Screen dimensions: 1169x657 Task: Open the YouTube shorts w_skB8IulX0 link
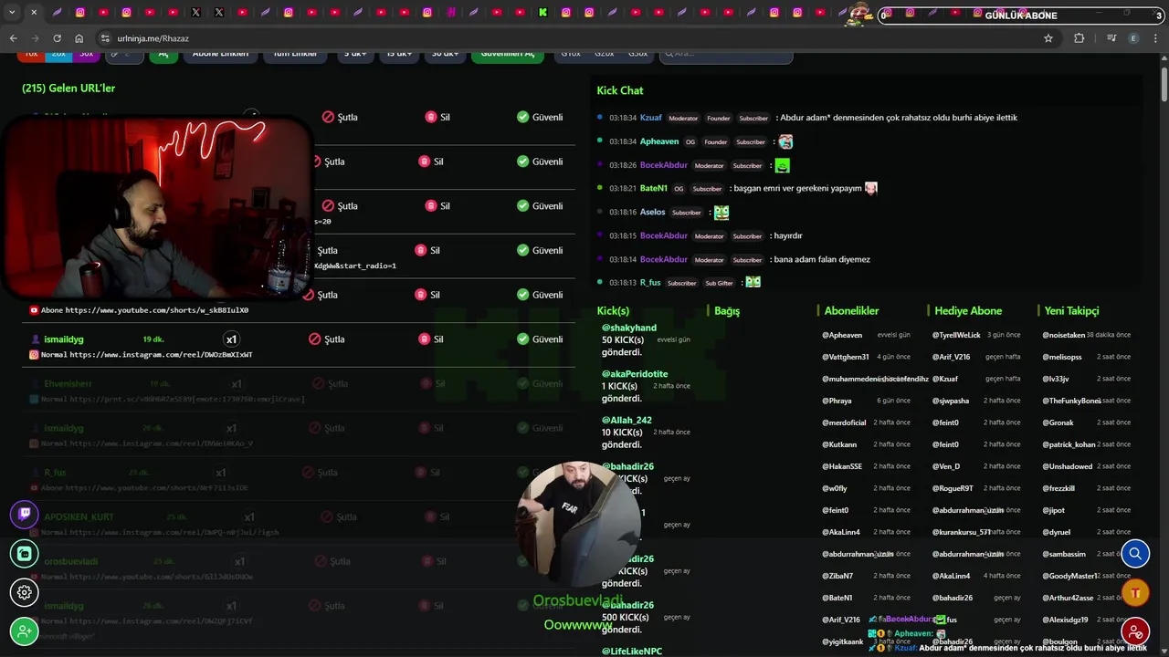coord(157,310)
